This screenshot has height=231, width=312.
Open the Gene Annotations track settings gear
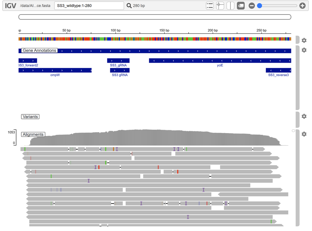304,50
